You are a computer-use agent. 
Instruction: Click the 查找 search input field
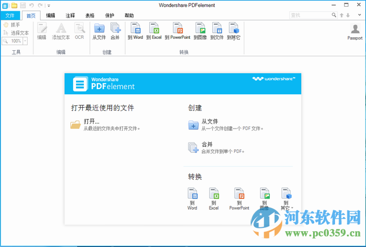(310, 15)
